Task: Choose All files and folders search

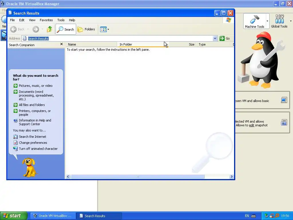Action: (x=32, y=105)
